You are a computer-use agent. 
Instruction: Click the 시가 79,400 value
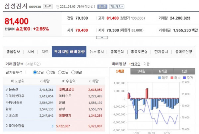(x=82, y=30)
